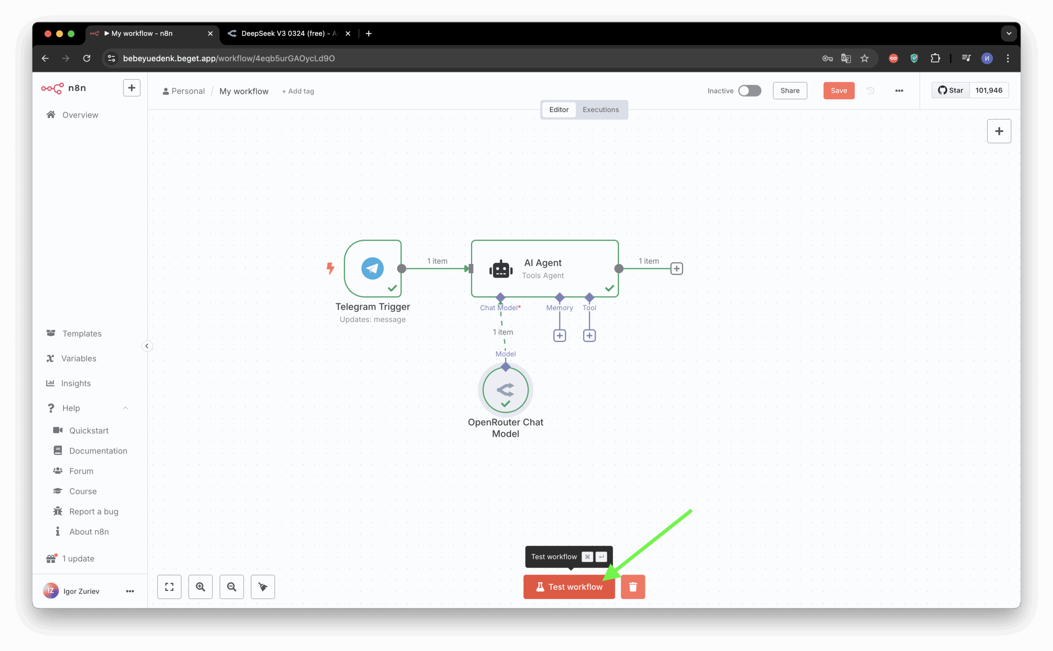
Task: Open Igor Zuriev user menu dots
Action: pyautogui.click(x=130, y=591)
